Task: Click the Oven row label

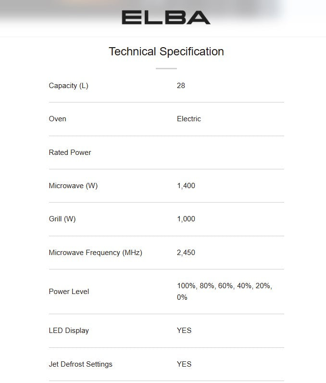Action: click(x=57, y=119)
